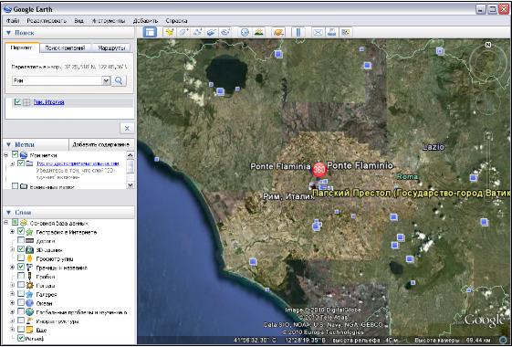Image resolution: width=512 pixels, height=347 pixels.
Task: Enable the Погода weather layer checkbox
Action: [21, 285]
